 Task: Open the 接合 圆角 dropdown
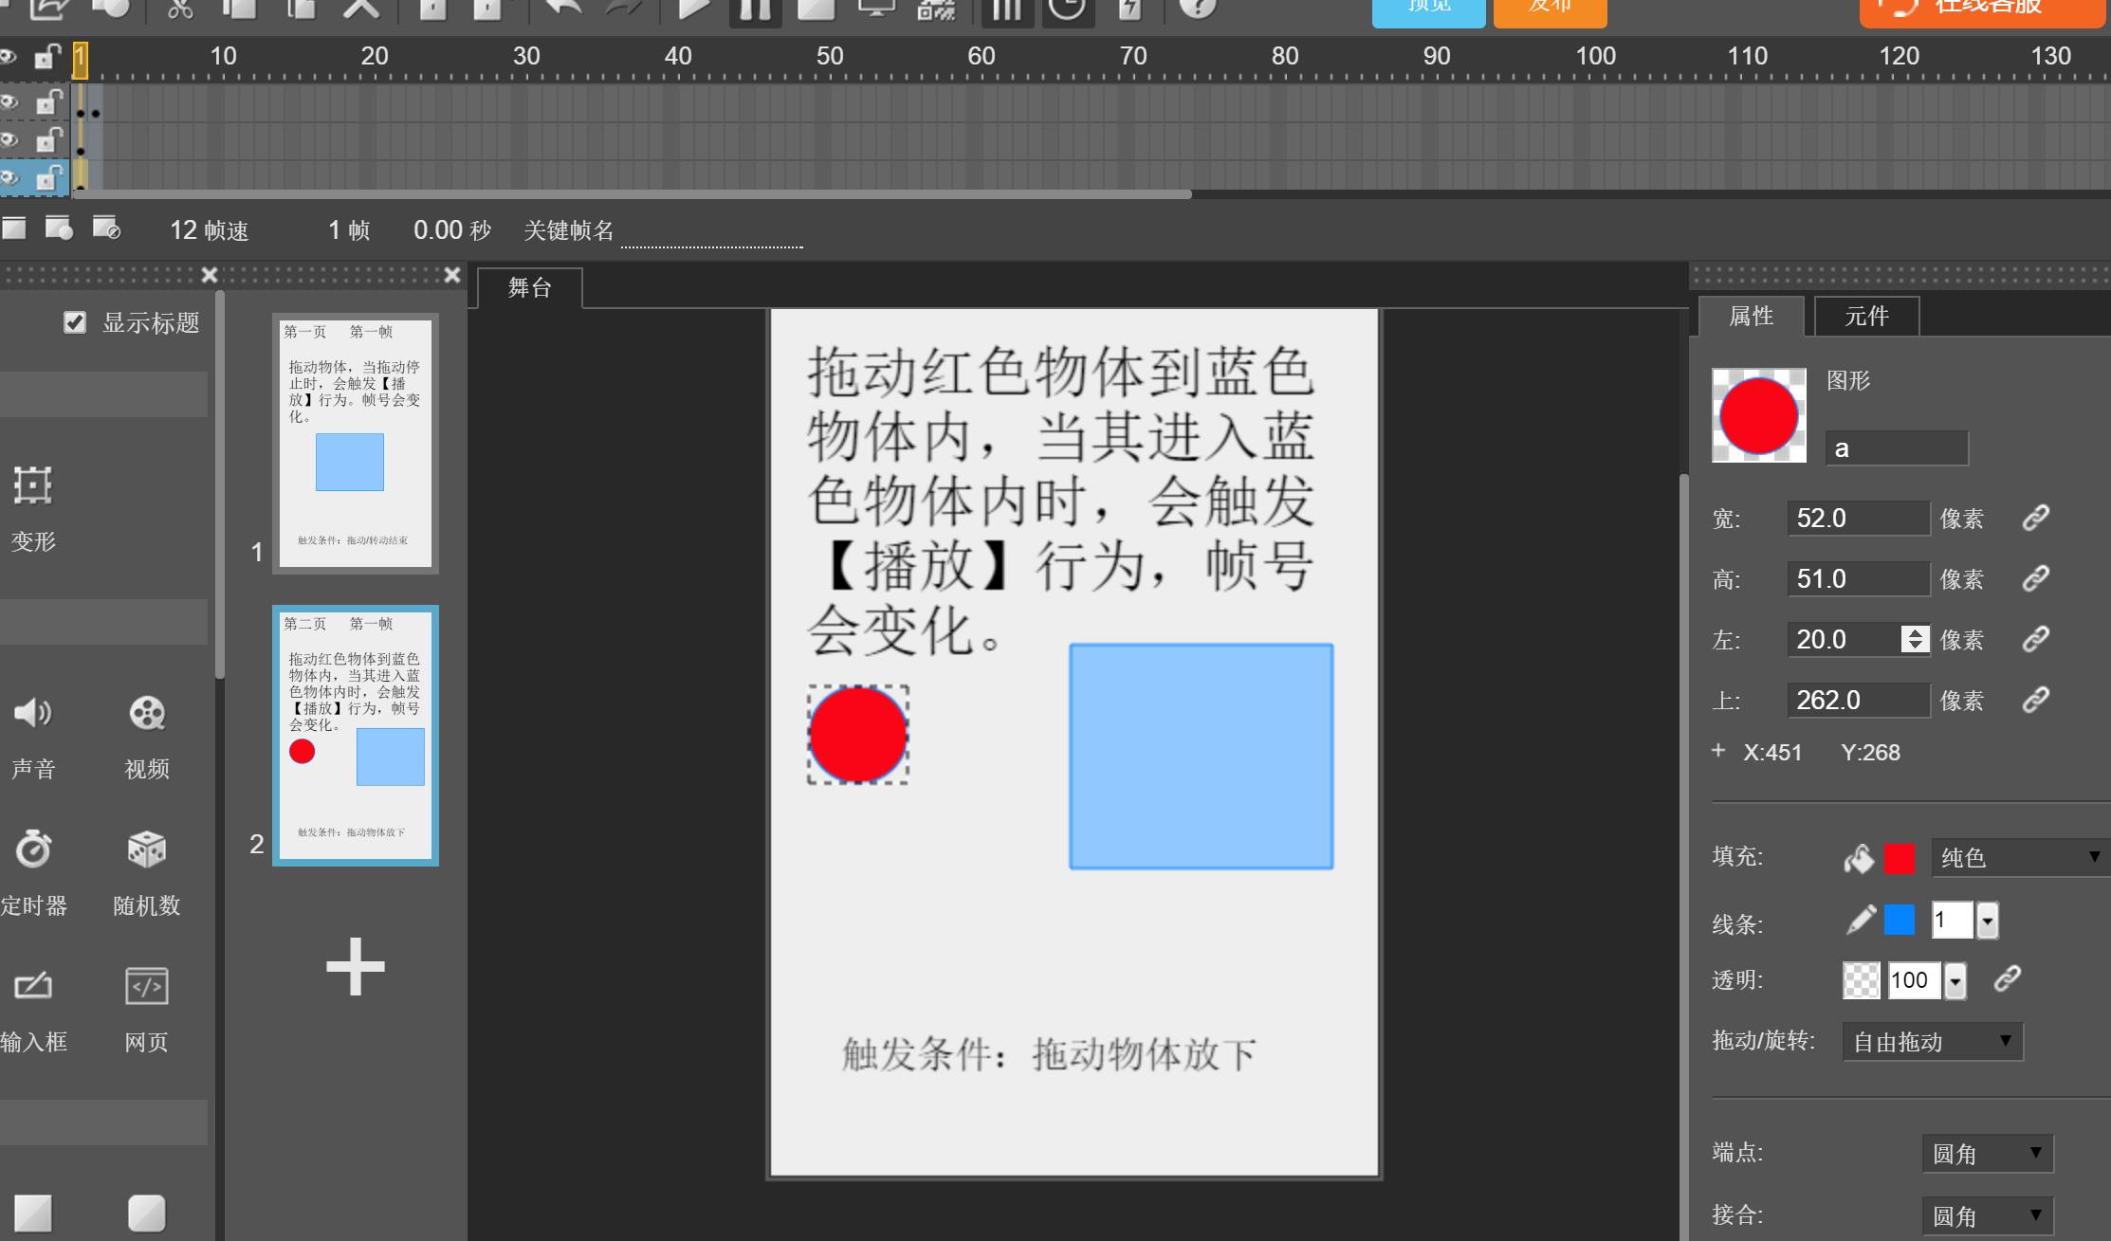pyautogui.click(x=1988, y=1215)
